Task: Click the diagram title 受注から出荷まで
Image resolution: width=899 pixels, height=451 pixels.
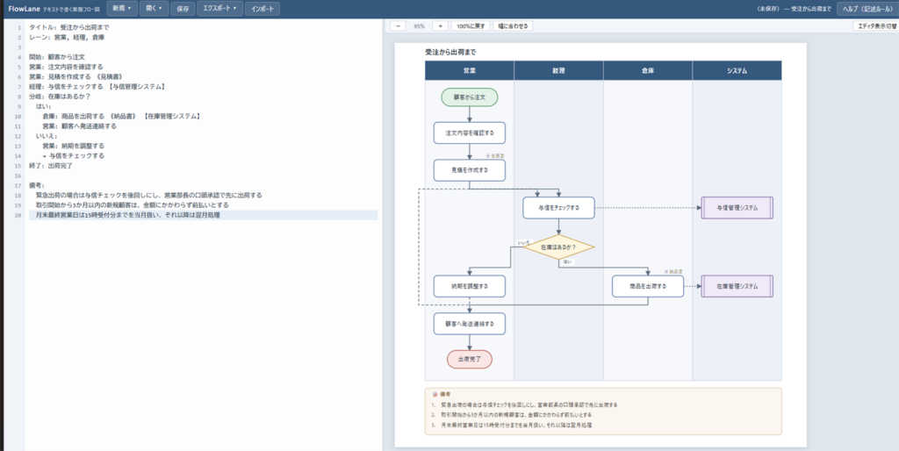Action: 450,52
